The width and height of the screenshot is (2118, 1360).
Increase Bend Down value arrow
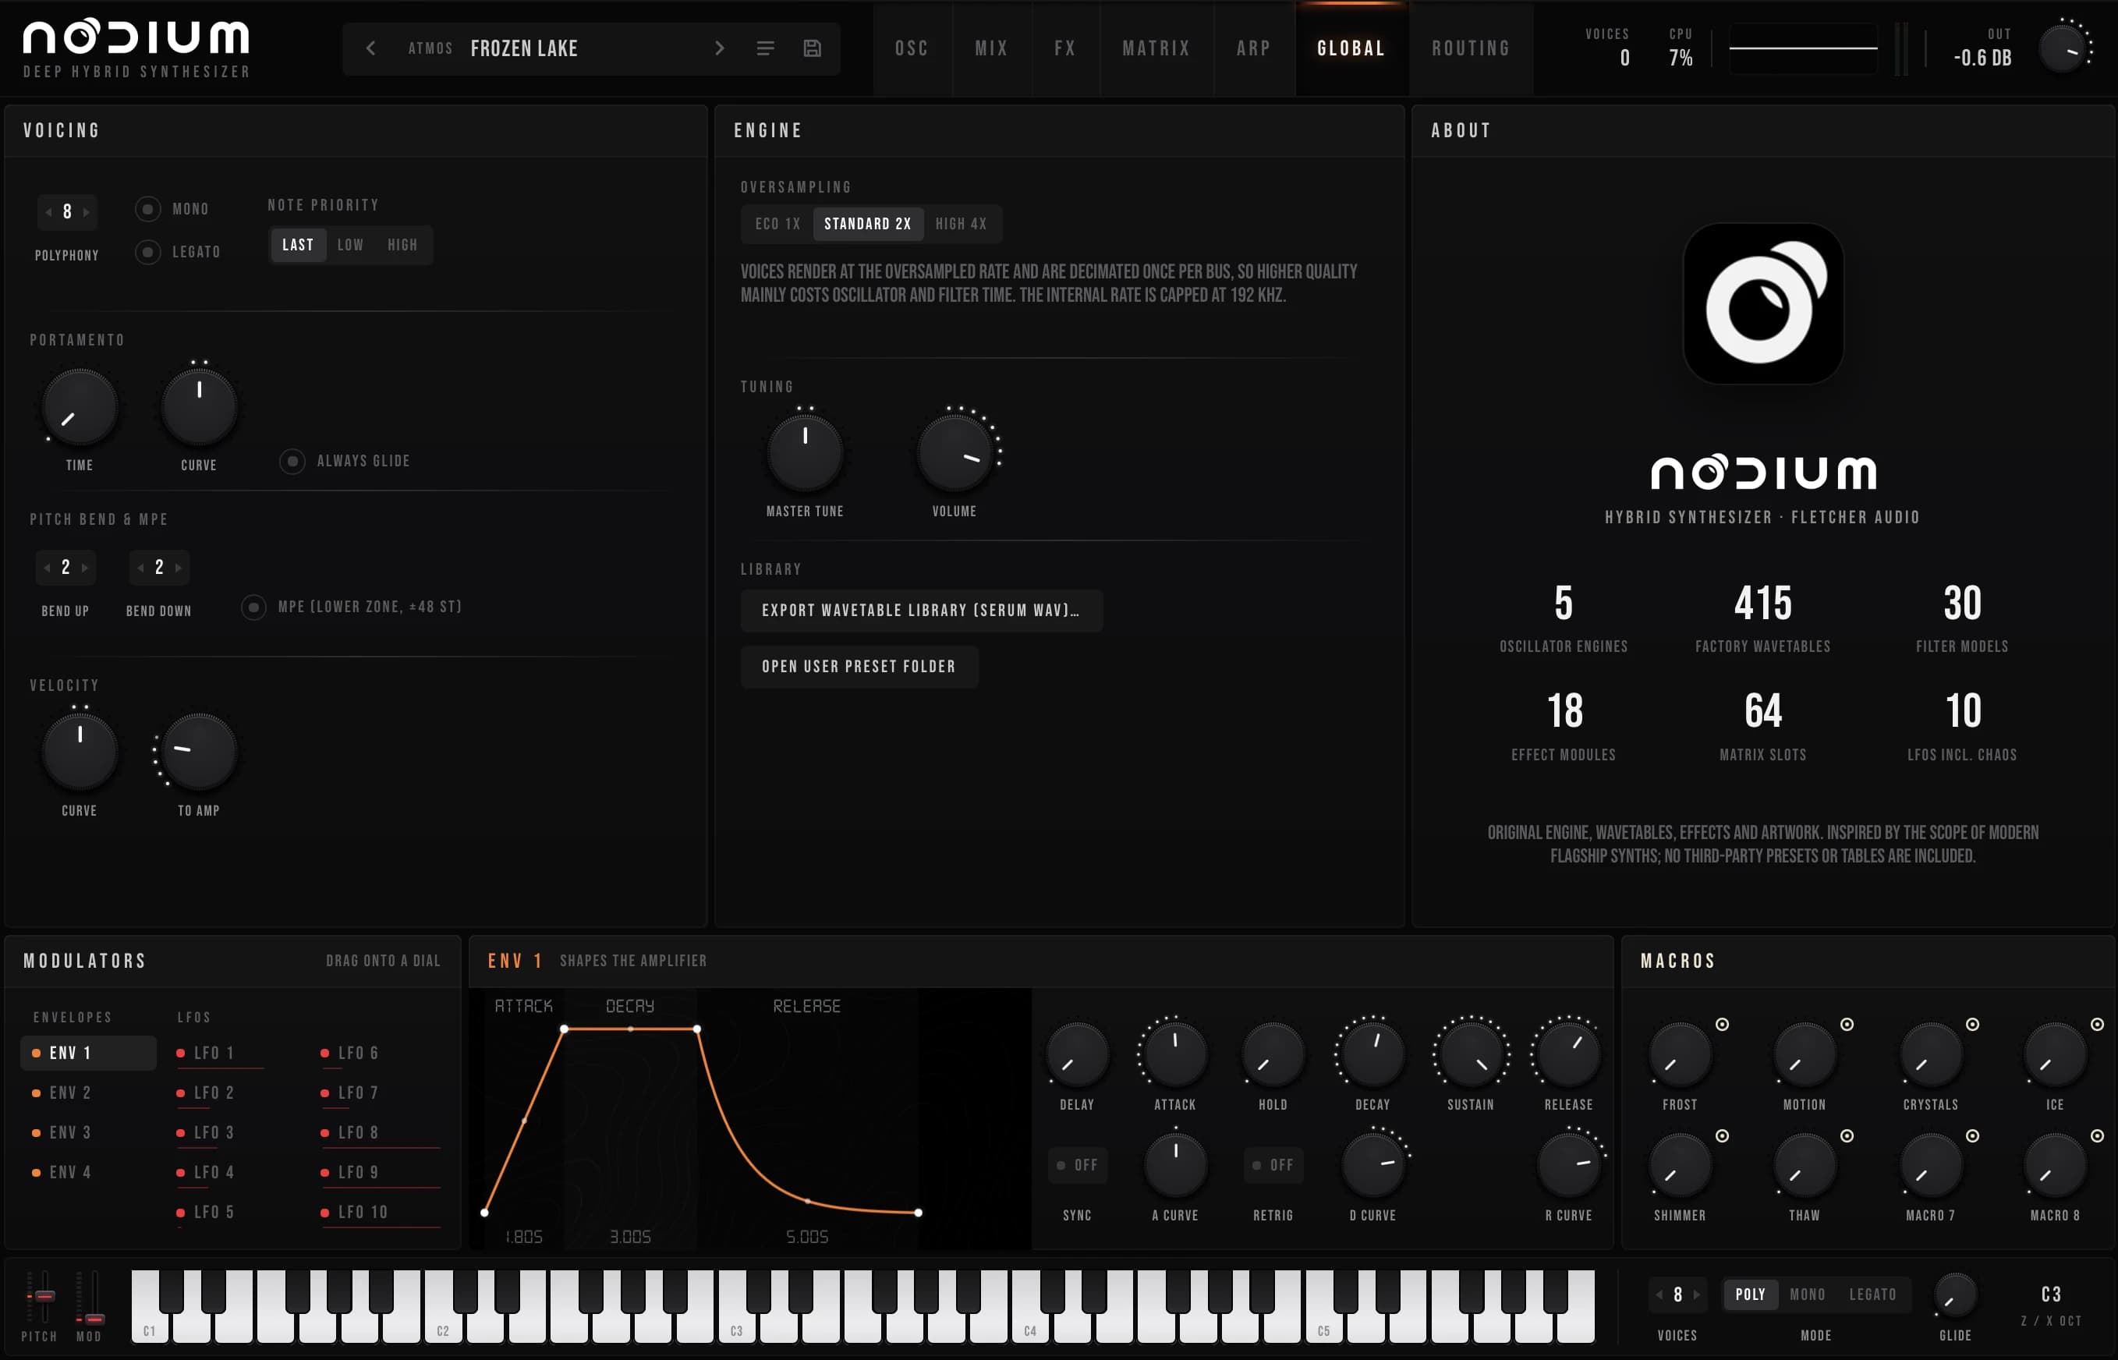tap(179, 568)
